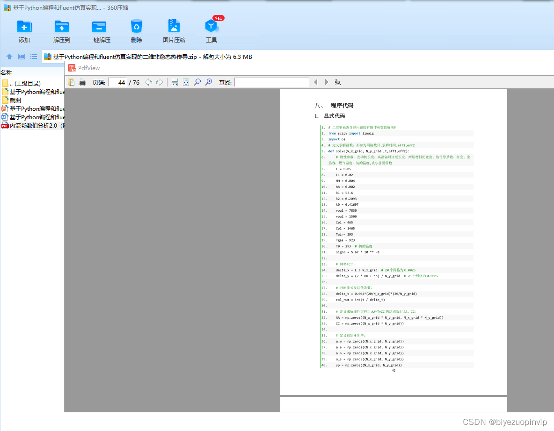Open the 截图 folder in file list
The height and width of the screenshot is (431, 554).
coord(15,100)
